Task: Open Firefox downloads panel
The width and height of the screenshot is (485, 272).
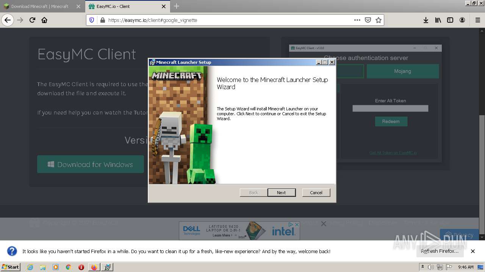Action: (426, 20)
